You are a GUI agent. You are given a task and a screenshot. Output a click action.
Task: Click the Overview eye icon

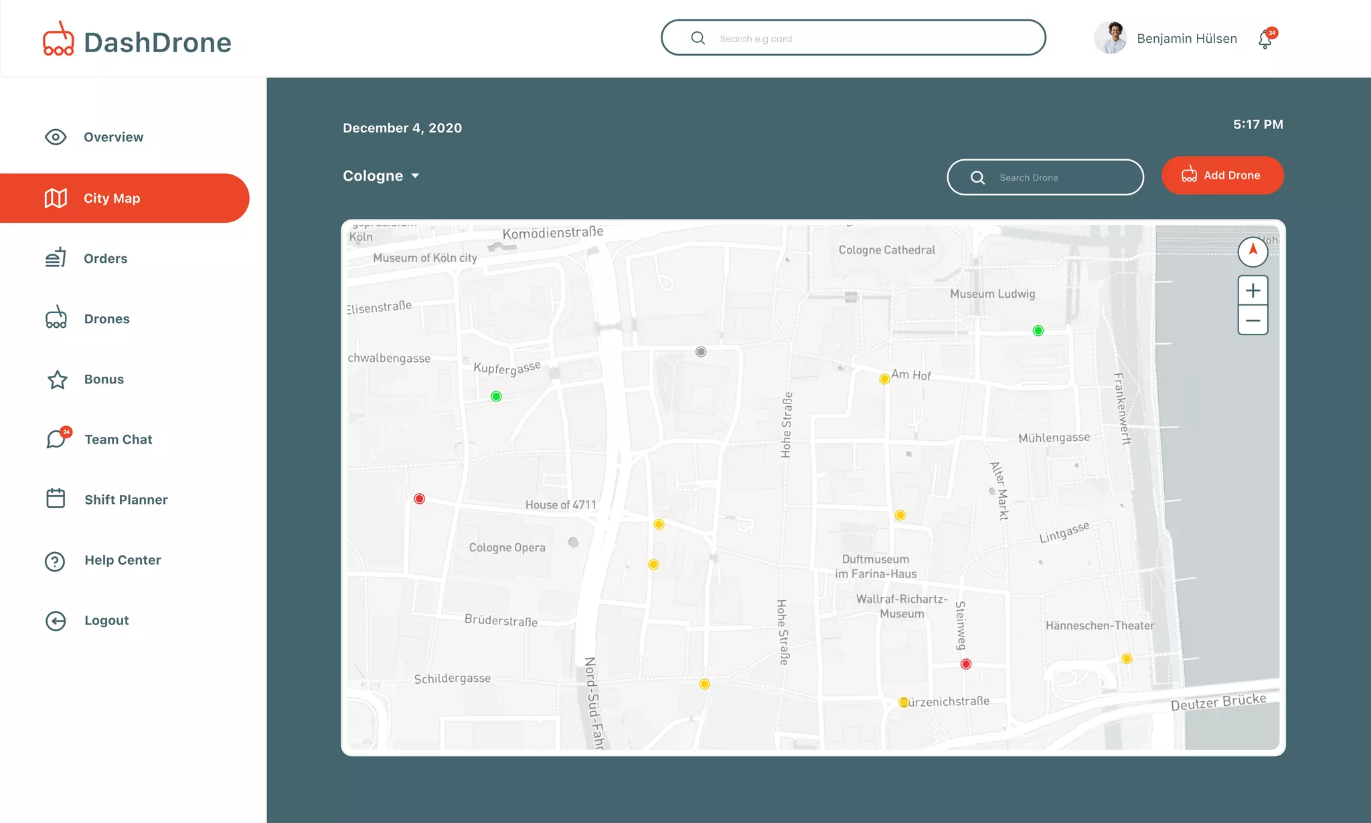click(x=56, y=137)
